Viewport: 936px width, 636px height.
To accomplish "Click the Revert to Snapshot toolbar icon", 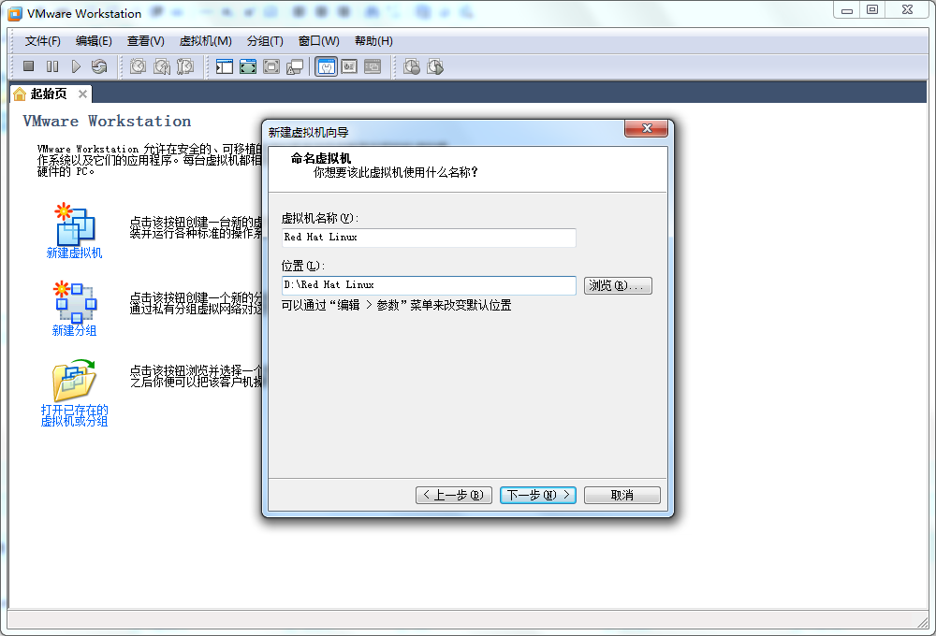I will [162, 66].
